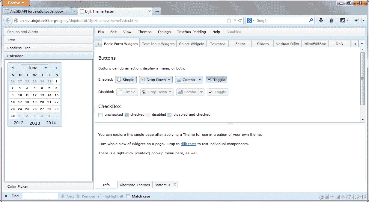369x202 pixels.
Task: Go to the browser home page icon
Action: pos(332,20)
